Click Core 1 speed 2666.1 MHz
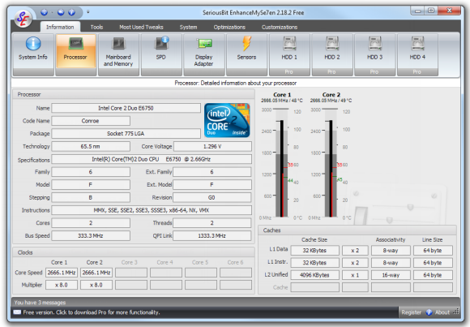Image resolution: width=470 pixels, height=327 pixels. click(x=62, y=273)
